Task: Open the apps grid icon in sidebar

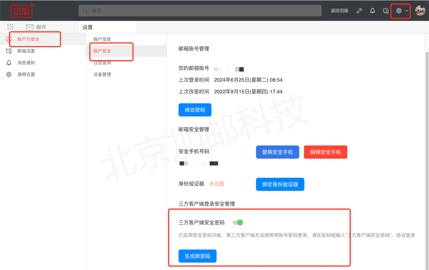Action: point(10,27)
